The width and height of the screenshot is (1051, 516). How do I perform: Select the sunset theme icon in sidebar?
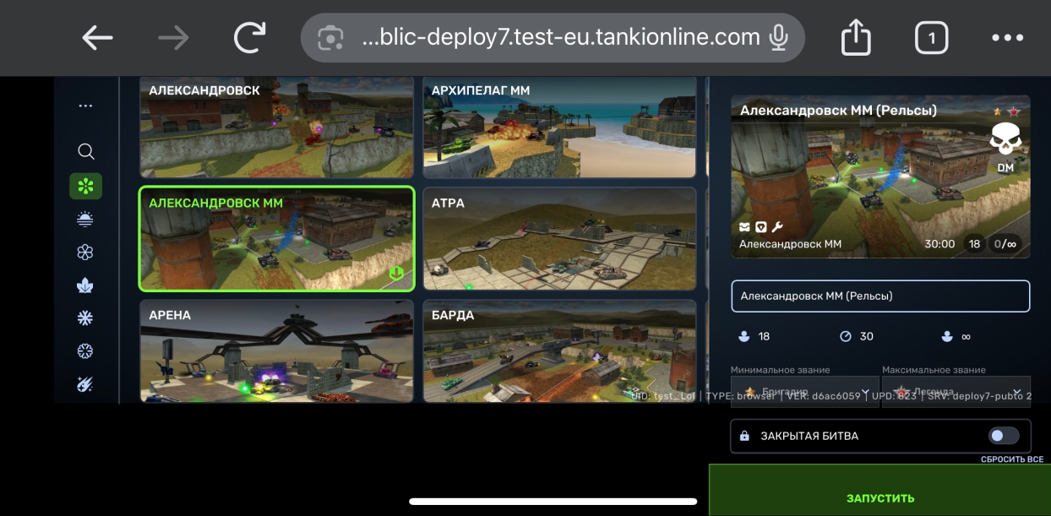pos(85,219)
